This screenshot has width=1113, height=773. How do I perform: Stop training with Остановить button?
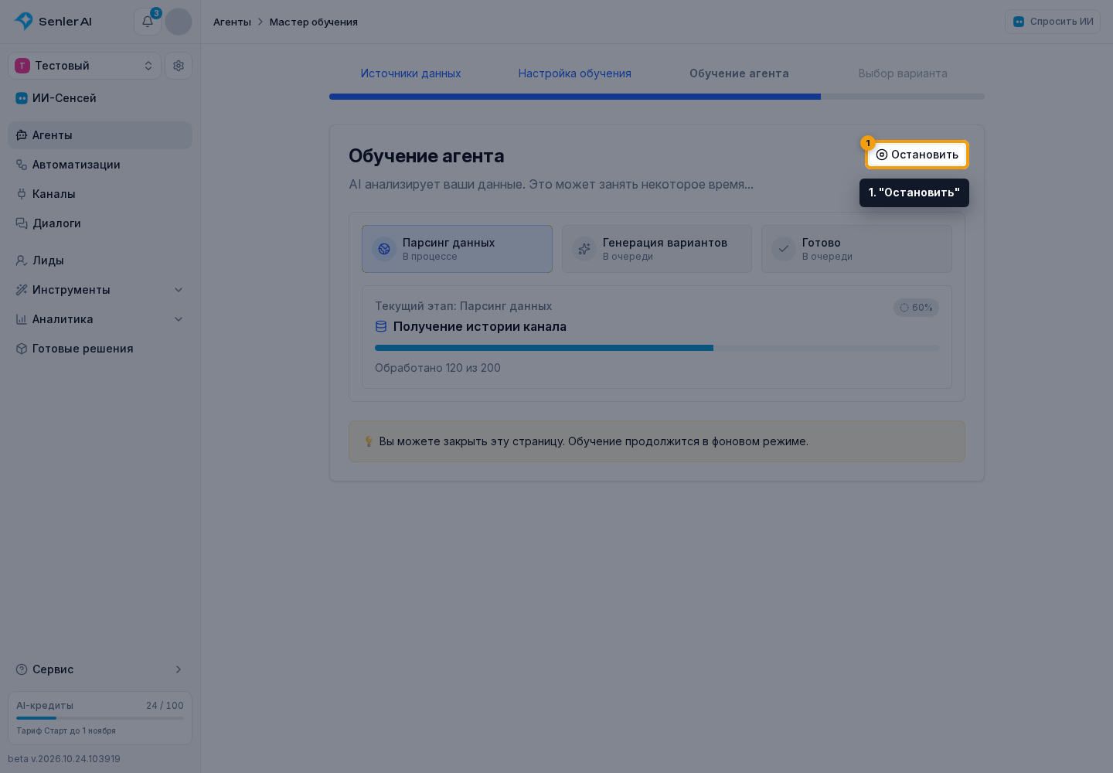pyautogui.click(x=917, y=155)
